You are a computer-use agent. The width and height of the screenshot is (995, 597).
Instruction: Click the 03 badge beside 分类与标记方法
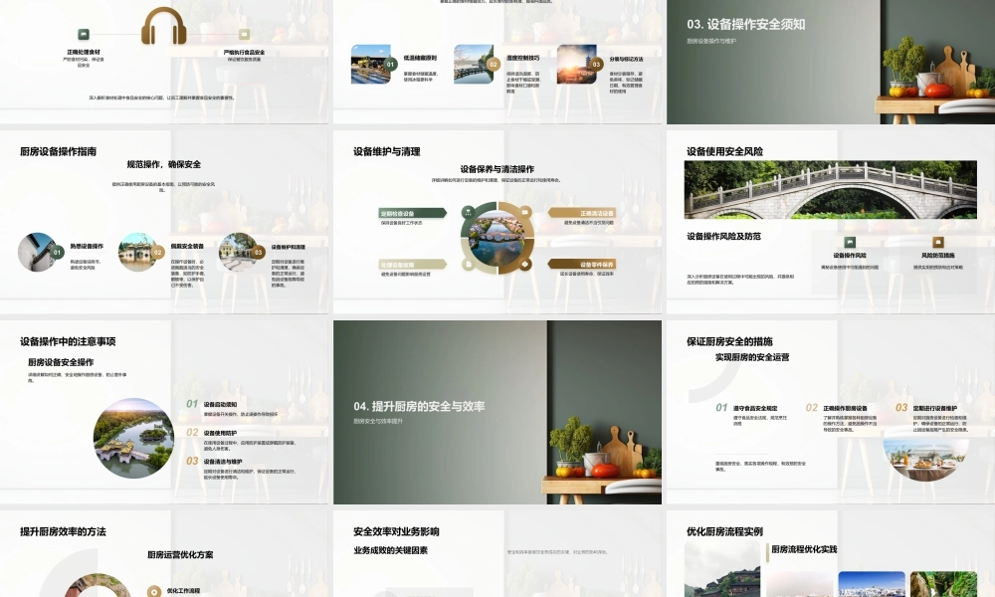pyautogui.click(x=596, y=64)
